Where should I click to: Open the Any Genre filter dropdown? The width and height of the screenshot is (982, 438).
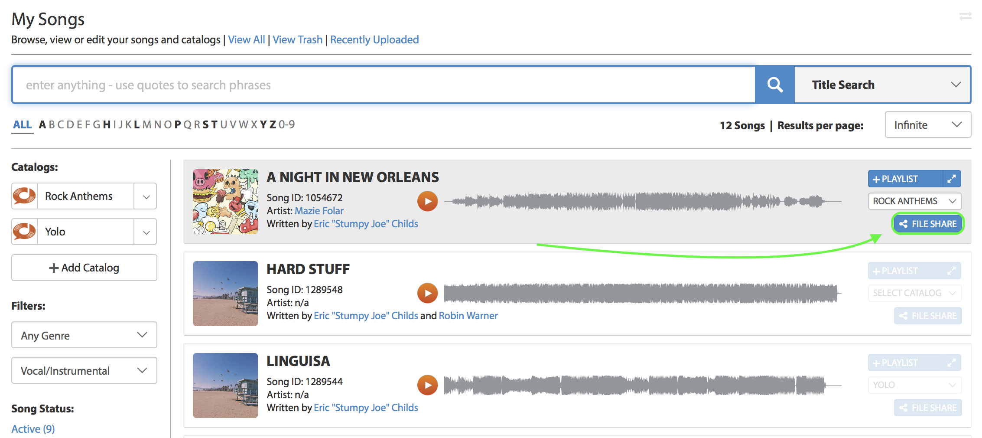point(84,335)
